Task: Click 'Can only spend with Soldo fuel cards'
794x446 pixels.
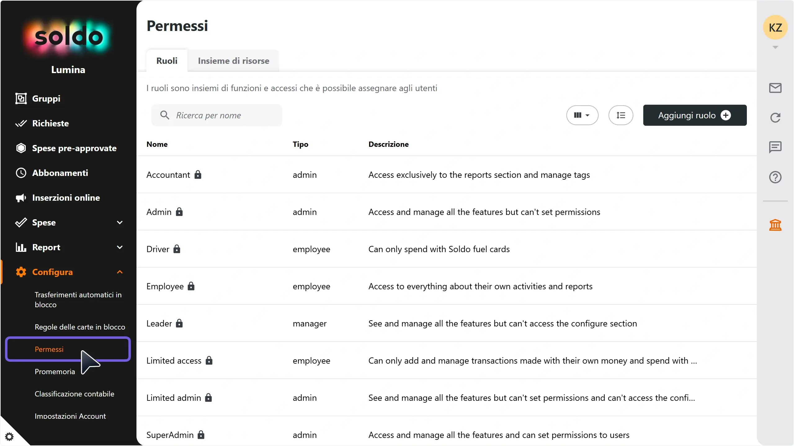Action: point(439,249)
